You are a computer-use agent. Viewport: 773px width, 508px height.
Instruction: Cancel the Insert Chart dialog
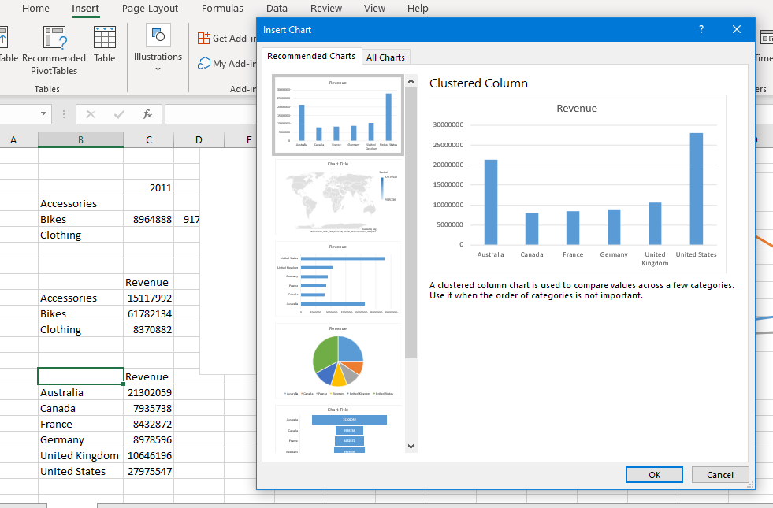[x=719, y=475]
